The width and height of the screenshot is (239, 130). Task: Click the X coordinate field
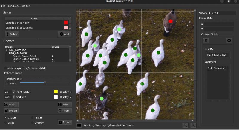[219, 24]
